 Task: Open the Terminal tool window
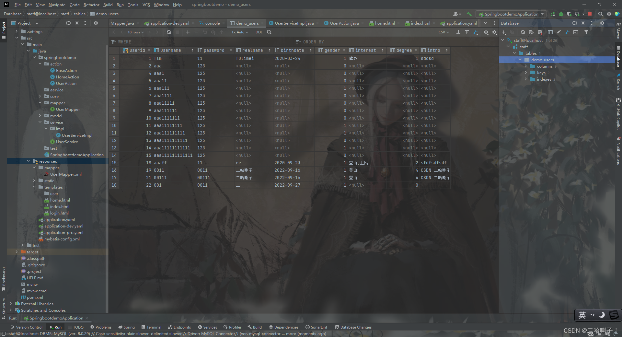pos(151,327)
